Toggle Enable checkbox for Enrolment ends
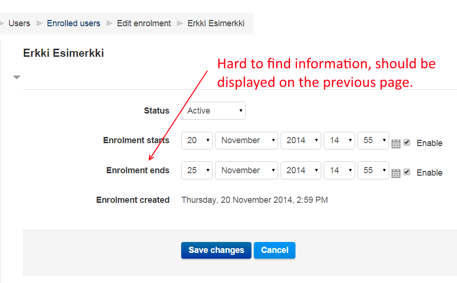The height and width of the screenshot is (283, 457). tap(407, 172)
